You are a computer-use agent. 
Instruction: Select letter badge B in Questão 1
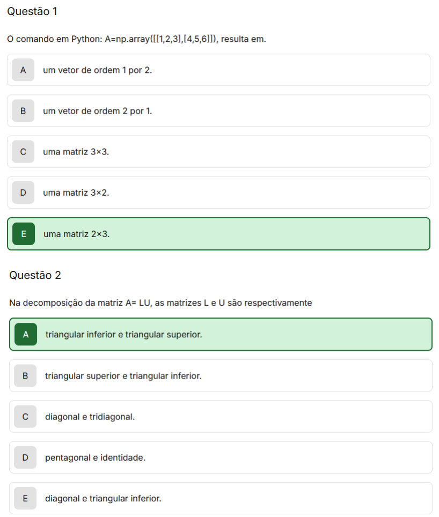point(23,111)
